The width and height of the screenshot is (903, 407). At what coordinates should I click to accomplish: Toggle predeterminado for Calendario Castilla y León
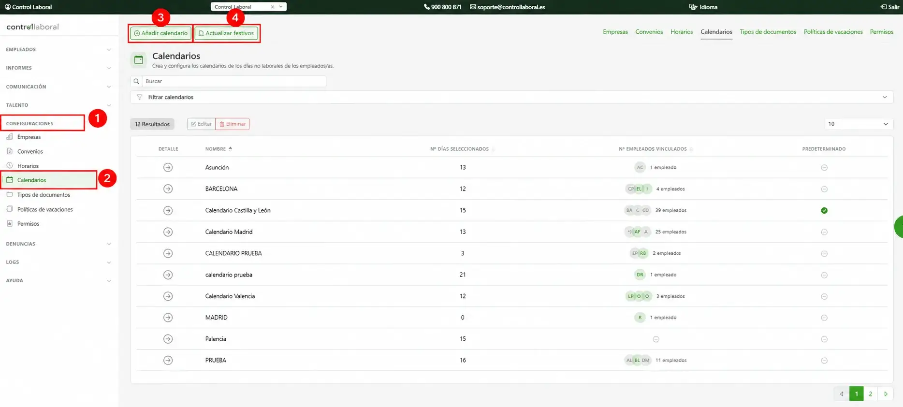824,210
